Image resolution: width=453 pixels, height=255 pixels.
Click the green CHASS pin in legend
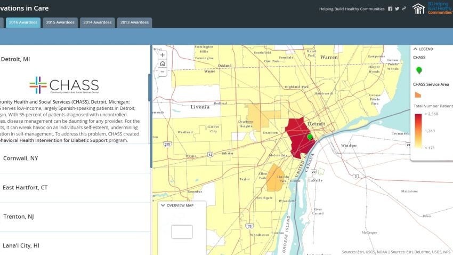point(419,70)
